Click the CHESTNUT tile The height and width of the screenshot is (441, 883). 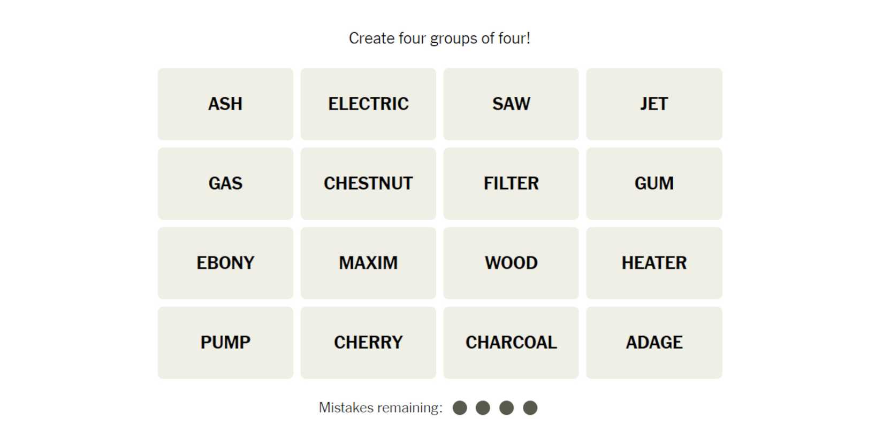(x=368, y=183)
